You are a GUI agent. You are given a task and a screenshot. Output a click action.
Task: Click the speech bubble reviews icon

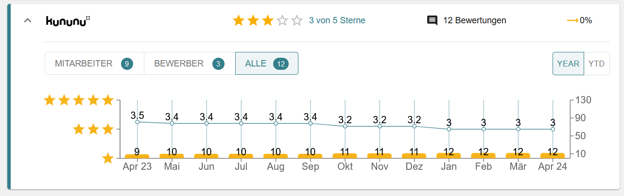click(x=432, y=20)
